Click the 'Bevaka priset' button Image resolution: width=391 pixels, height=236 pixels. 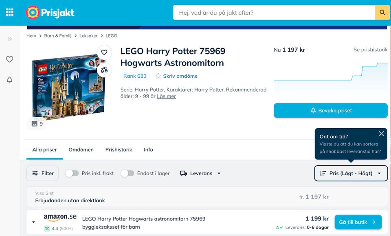tap(330, 111)
